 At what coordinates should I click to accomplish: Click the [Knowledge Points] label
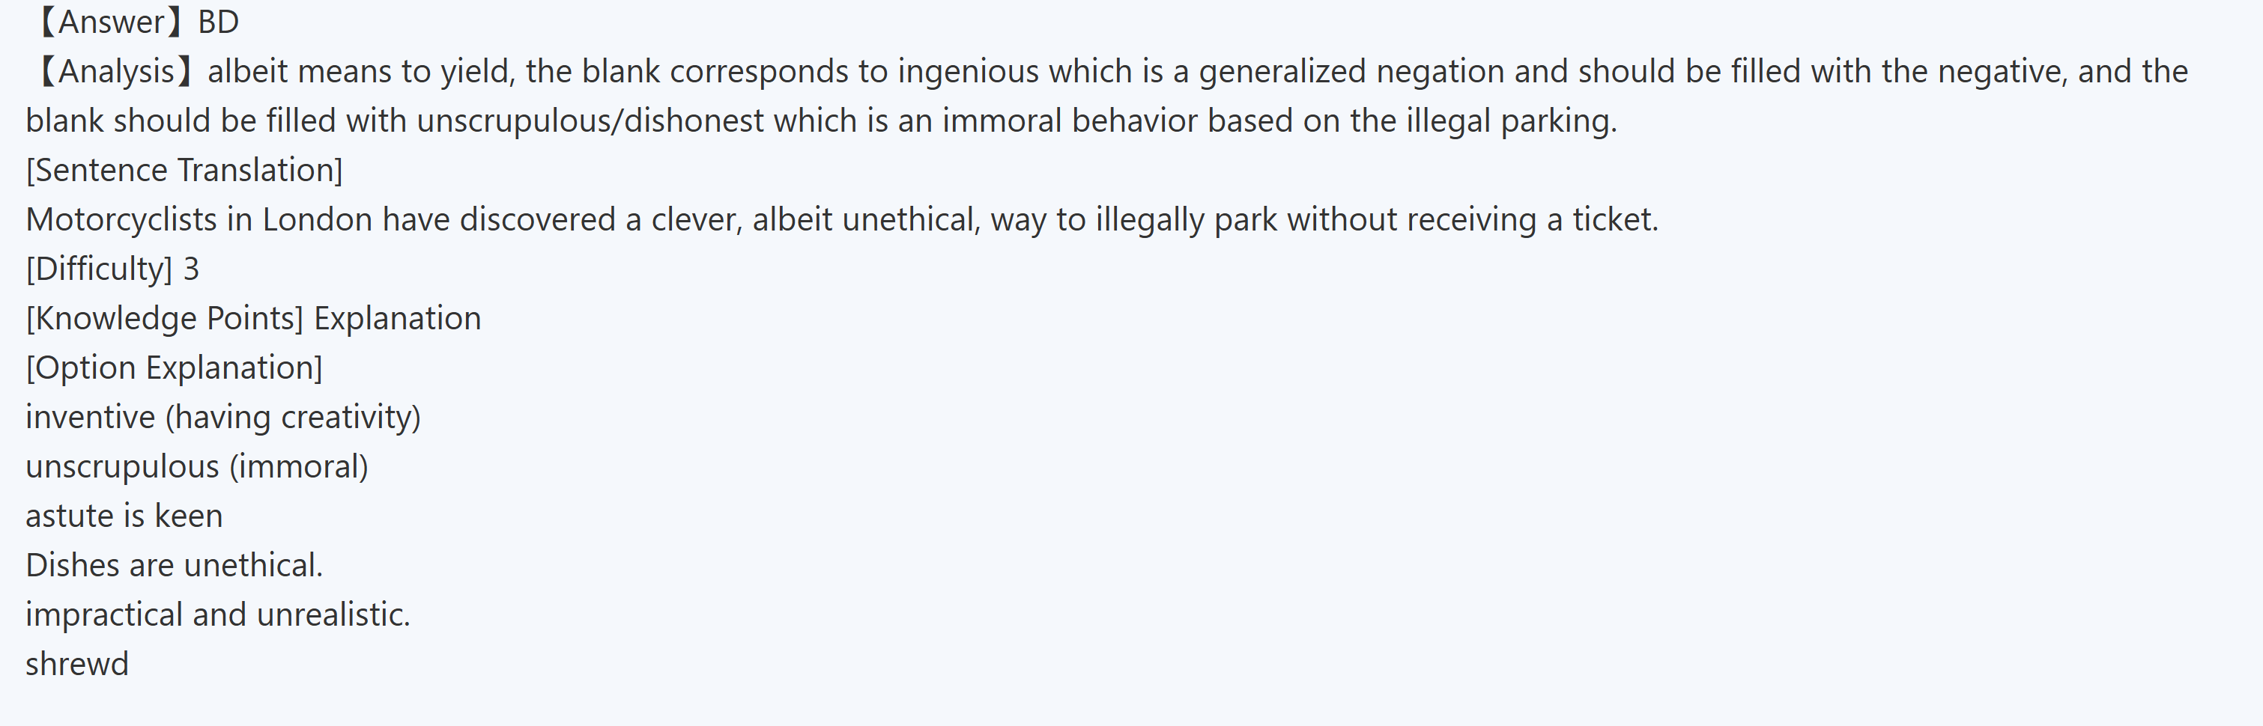pos(164,318)
